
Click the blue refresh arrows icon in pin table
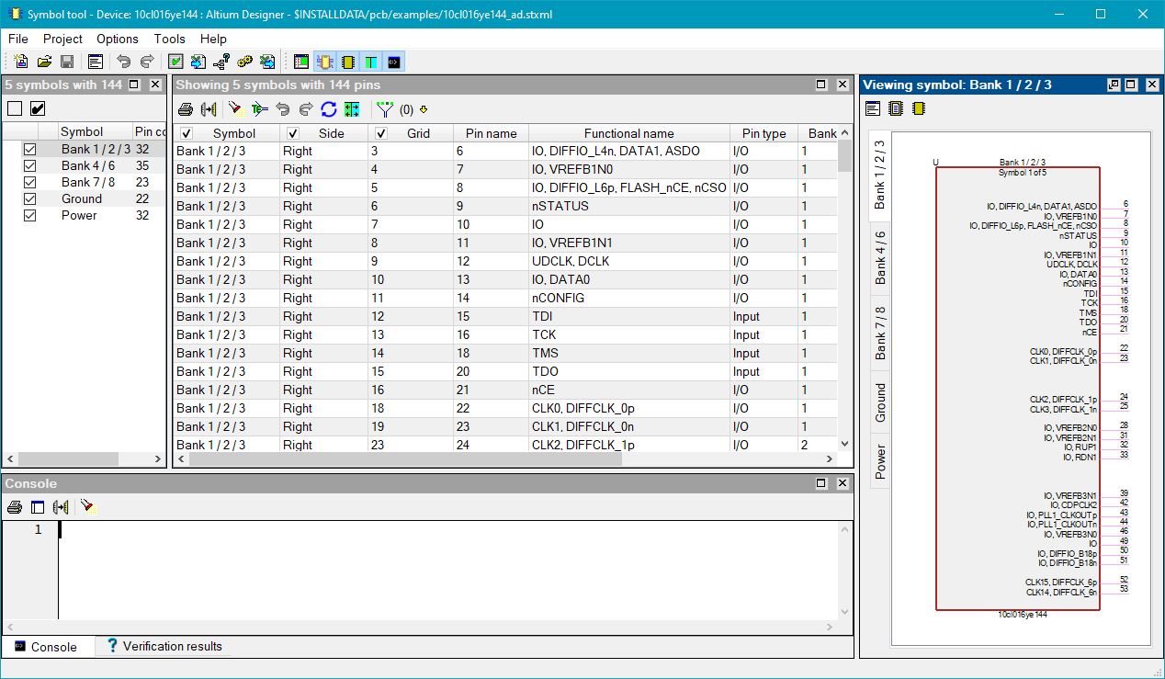coord(328,109)
